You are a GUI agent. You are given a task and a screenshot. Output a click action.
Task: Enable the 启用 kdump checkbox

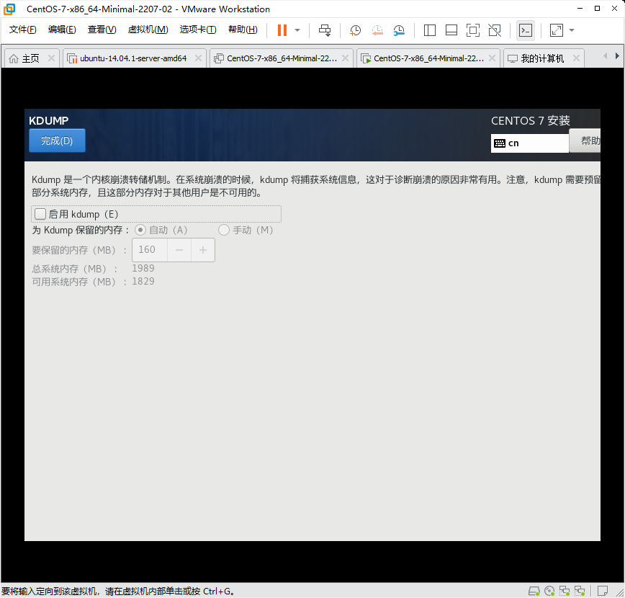pyautogui.click(x=40, y=214)
